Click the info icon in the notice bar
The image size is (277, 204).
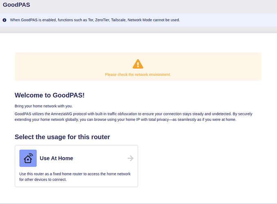(4, 20)
